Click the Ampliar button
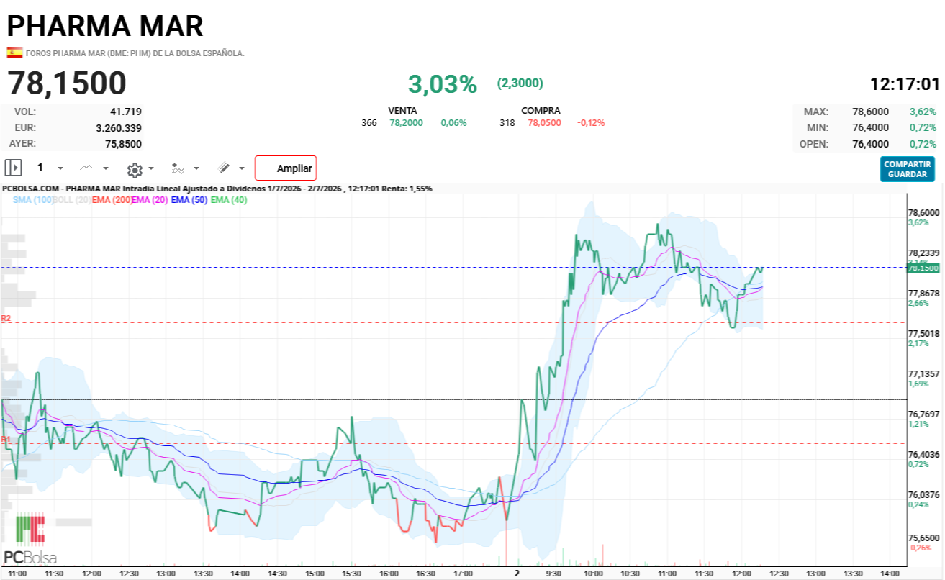The image size is (945, 580). [286, 168]
